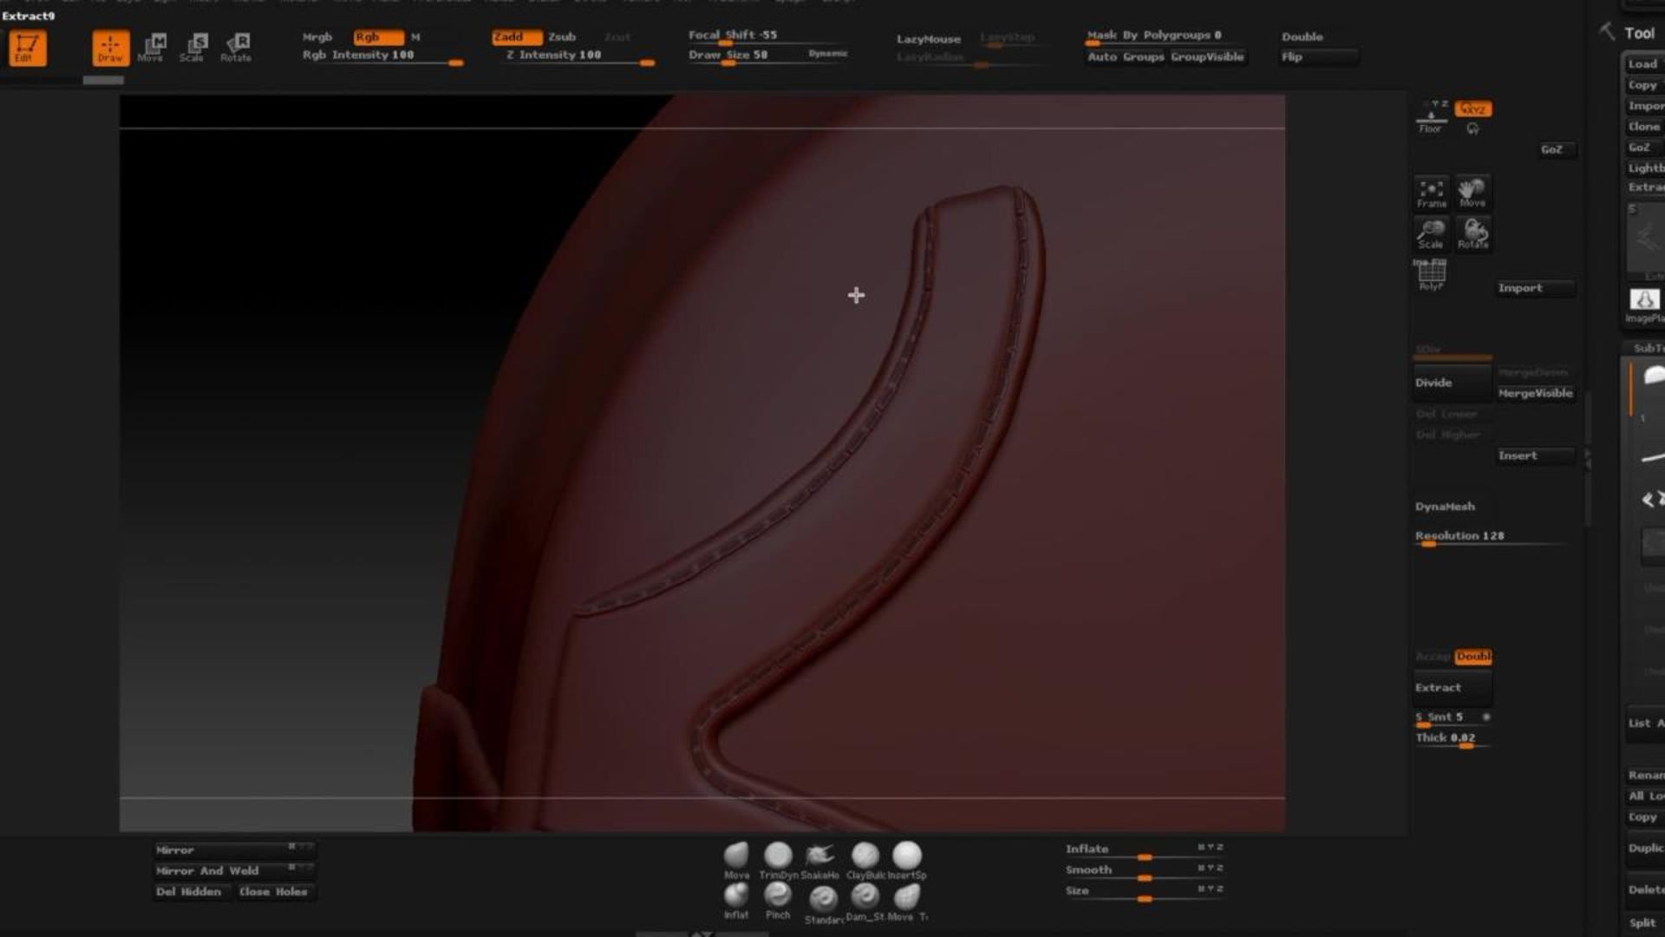The width and height of the screenshot is (1665, 937).
Task: Expand the Tool palette header
Action: pyautogui.click(x=1639, y=33)
